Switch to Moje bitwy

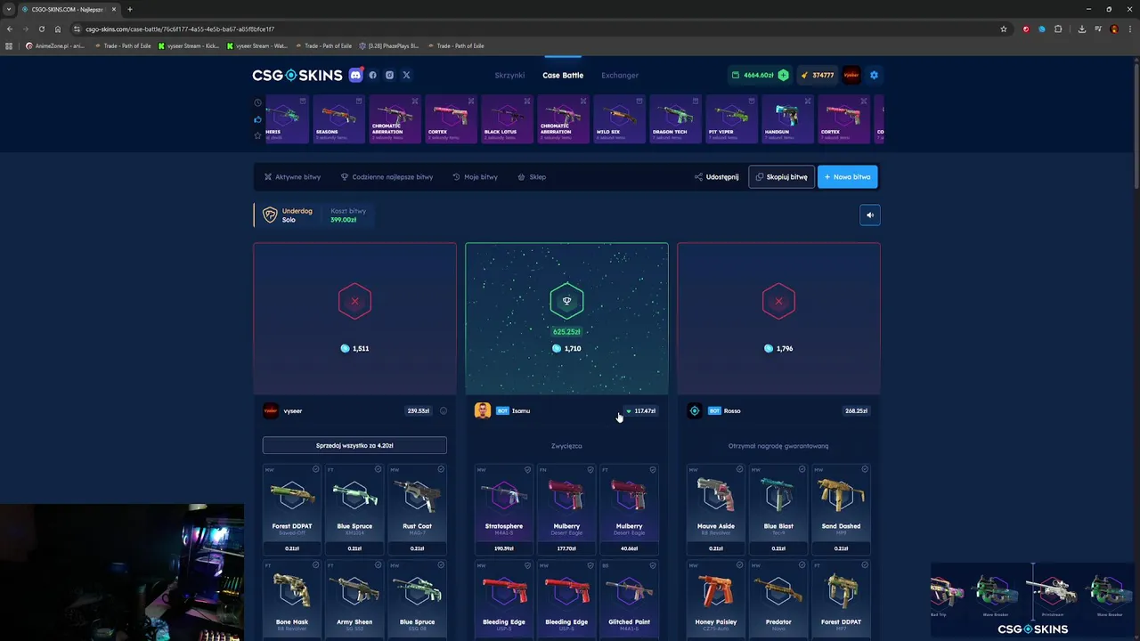pos(475,176)
